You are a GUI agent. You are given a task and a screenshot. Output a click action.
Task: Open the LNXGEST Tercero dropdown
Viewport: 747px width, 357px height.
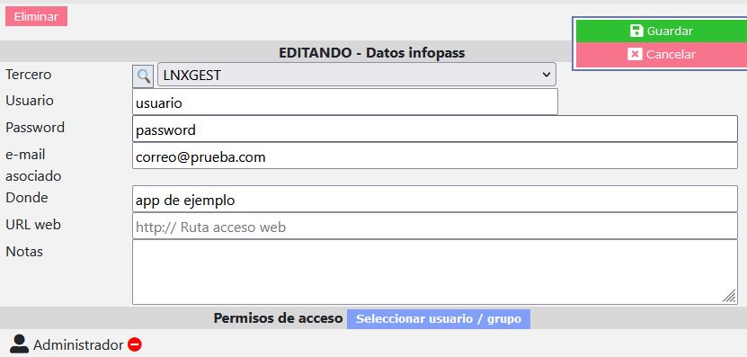356,75
